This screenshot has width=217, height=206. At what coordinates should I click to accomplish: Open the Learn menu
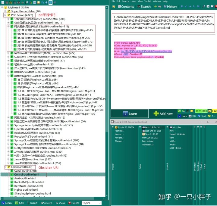[x=133, y=2]
